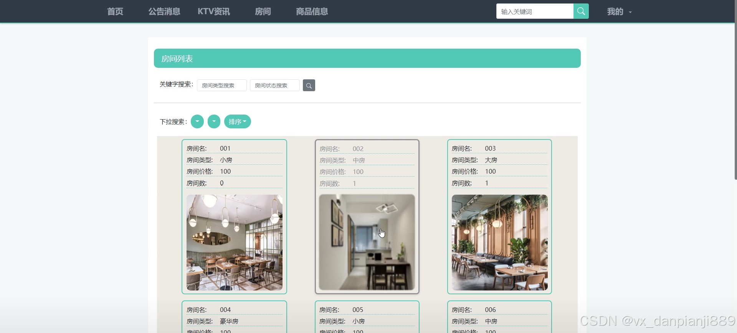737x333 pixels.
Task: Click 房间类型 中房 row in room 006 card
Action: (500, 321)
